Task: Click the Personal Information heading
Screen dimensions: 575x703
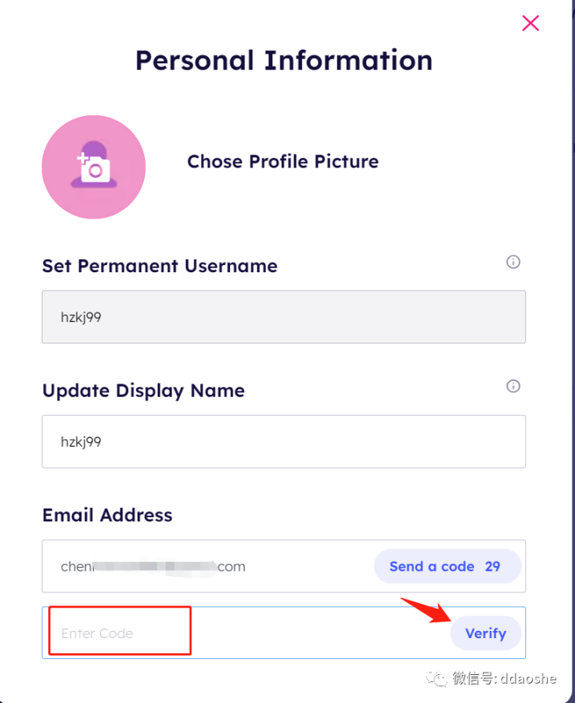Action: 284,61
